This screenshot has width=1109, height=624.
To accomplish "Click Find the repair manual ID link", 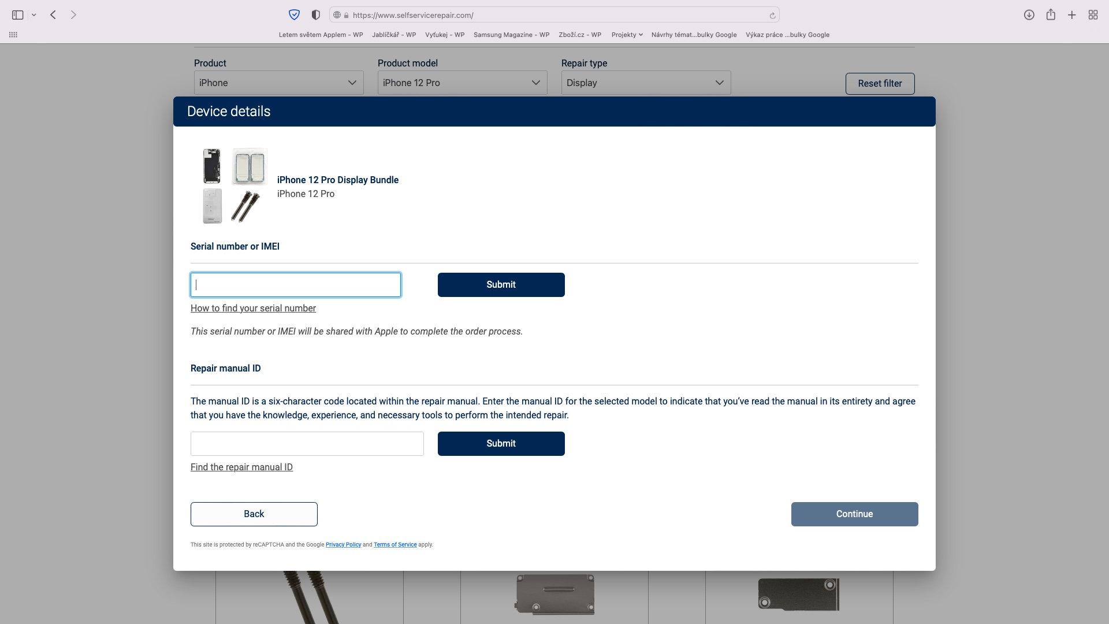I will [241, 467].
